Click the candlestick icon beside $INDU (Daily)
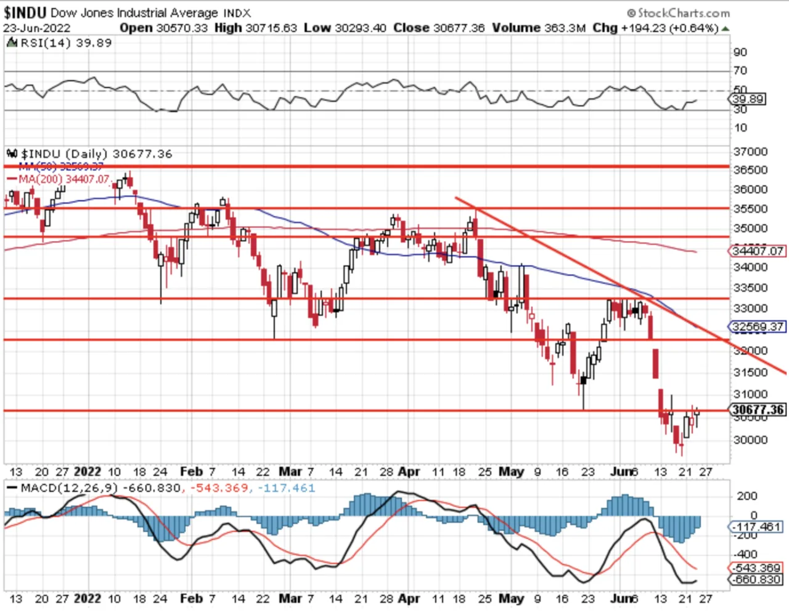This screenshot has height=612, width=789. [x=12, y=153]
